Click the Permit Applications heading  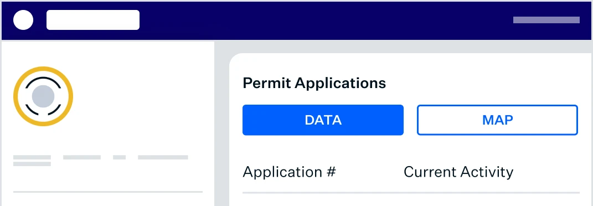(x=314, y=83)
